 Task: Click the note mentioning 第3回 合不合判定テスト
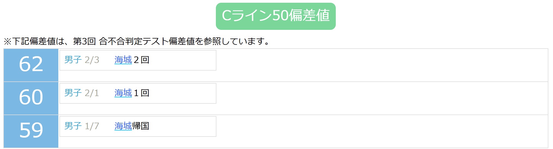[x=136, y=41]
